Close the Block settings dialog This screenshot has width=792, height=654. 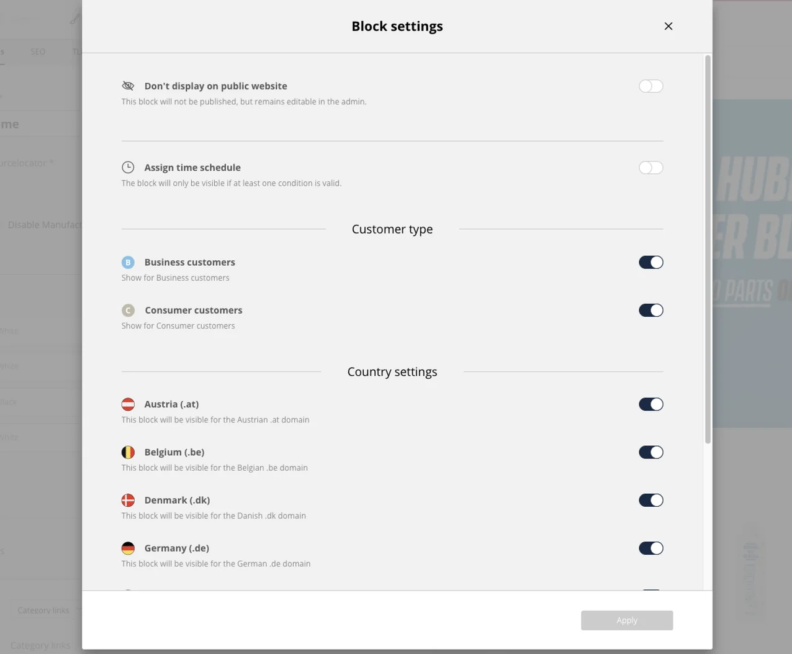668,26
